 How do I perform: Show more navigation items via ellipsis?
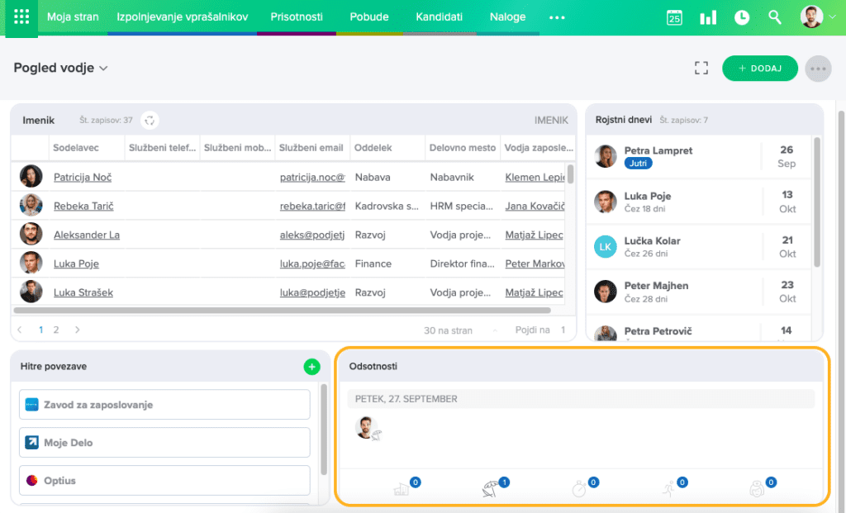(x=557, y=17)
